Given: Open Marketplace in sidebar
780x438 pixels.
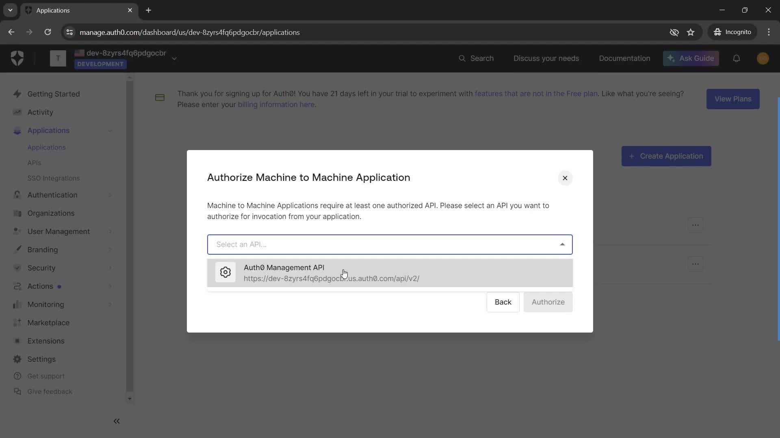Looking at the screenshot, I should coord(48,322).
